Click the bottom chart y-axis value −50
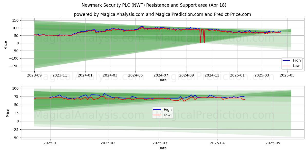Viewport: 308px width, 154px height. (x=15, y=138)
